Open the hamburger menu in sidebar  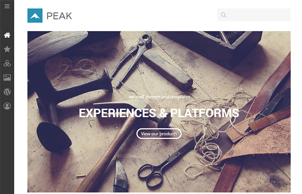tap(7, 6)
